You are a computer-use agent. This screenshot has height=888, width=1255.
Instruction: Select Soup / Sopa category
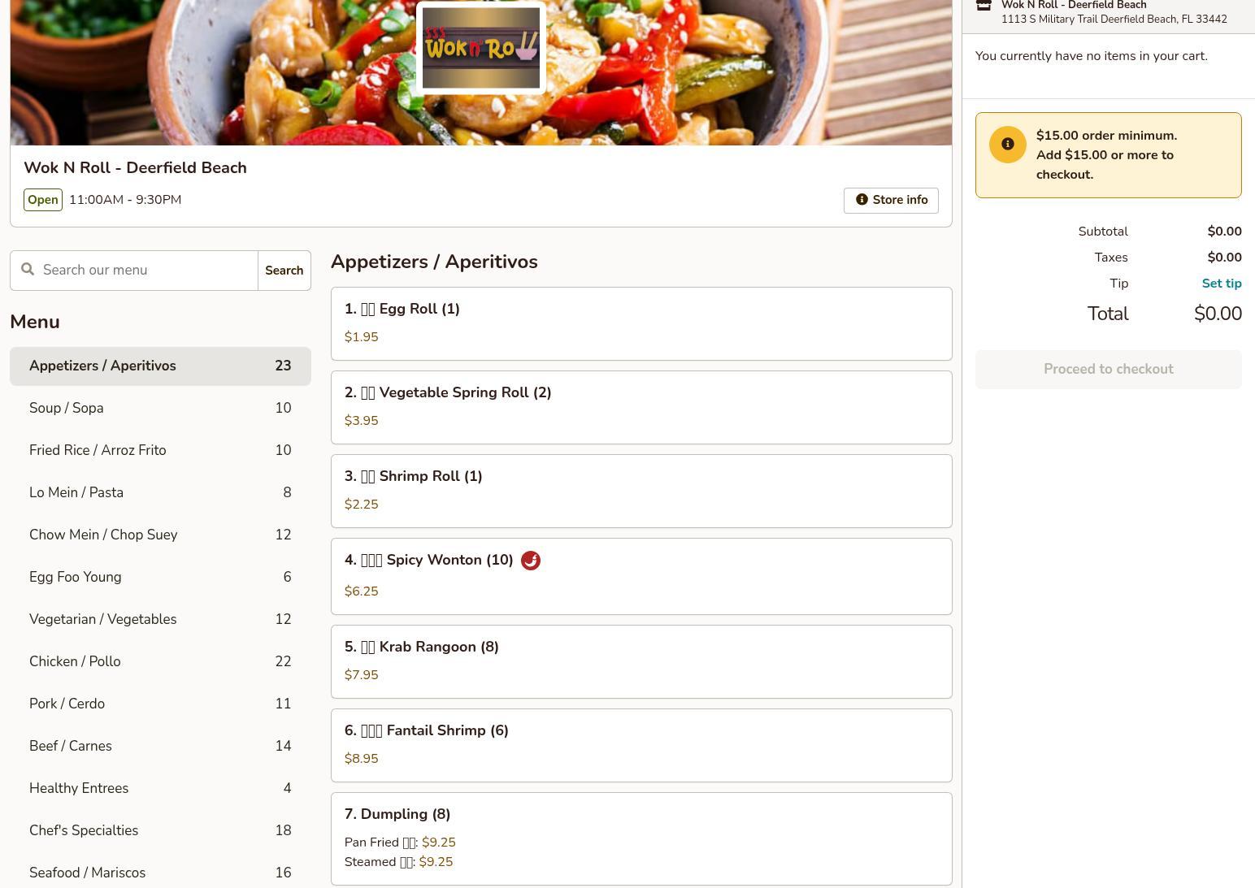(160, 408)
